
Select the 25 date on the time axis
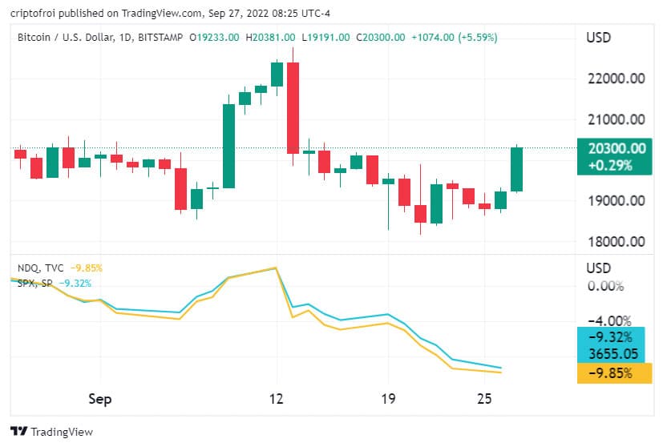coord(484,398)
